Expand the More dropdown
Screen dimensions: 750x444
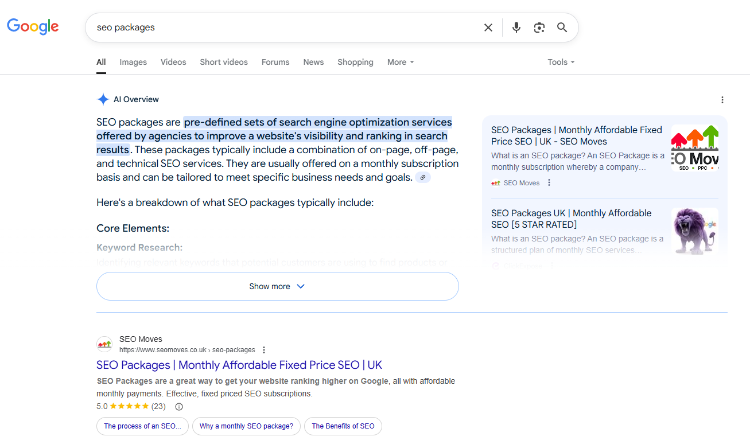[x=401, y=62]
